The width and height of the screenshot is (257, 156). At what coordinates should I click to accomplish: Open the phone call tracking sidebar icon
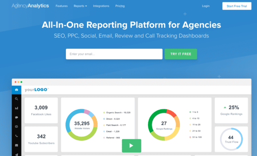click(16, 136)
